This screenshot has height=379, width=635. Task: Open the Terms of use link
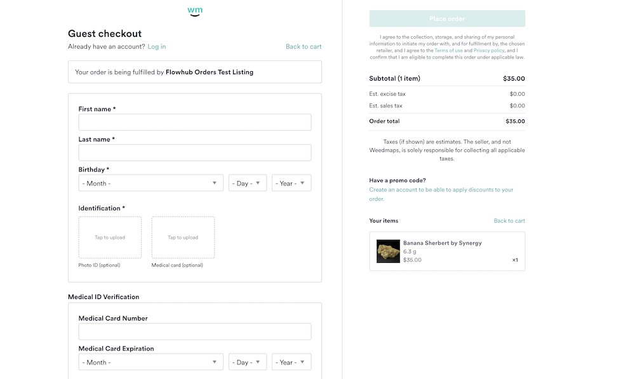coord(450,50)
